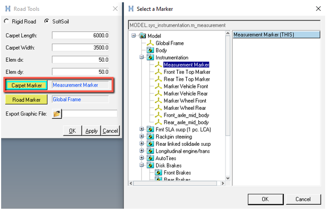Click the yellow Road Marker button
This screenshot has width=328, height=211.
click(x=26, y=99)
